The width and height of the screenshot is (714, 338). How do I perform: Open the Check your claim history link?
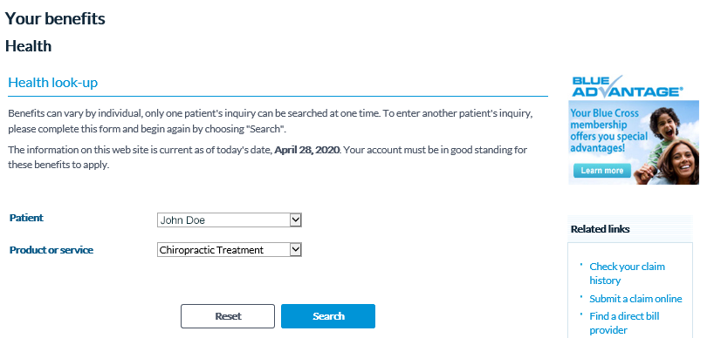627,273
